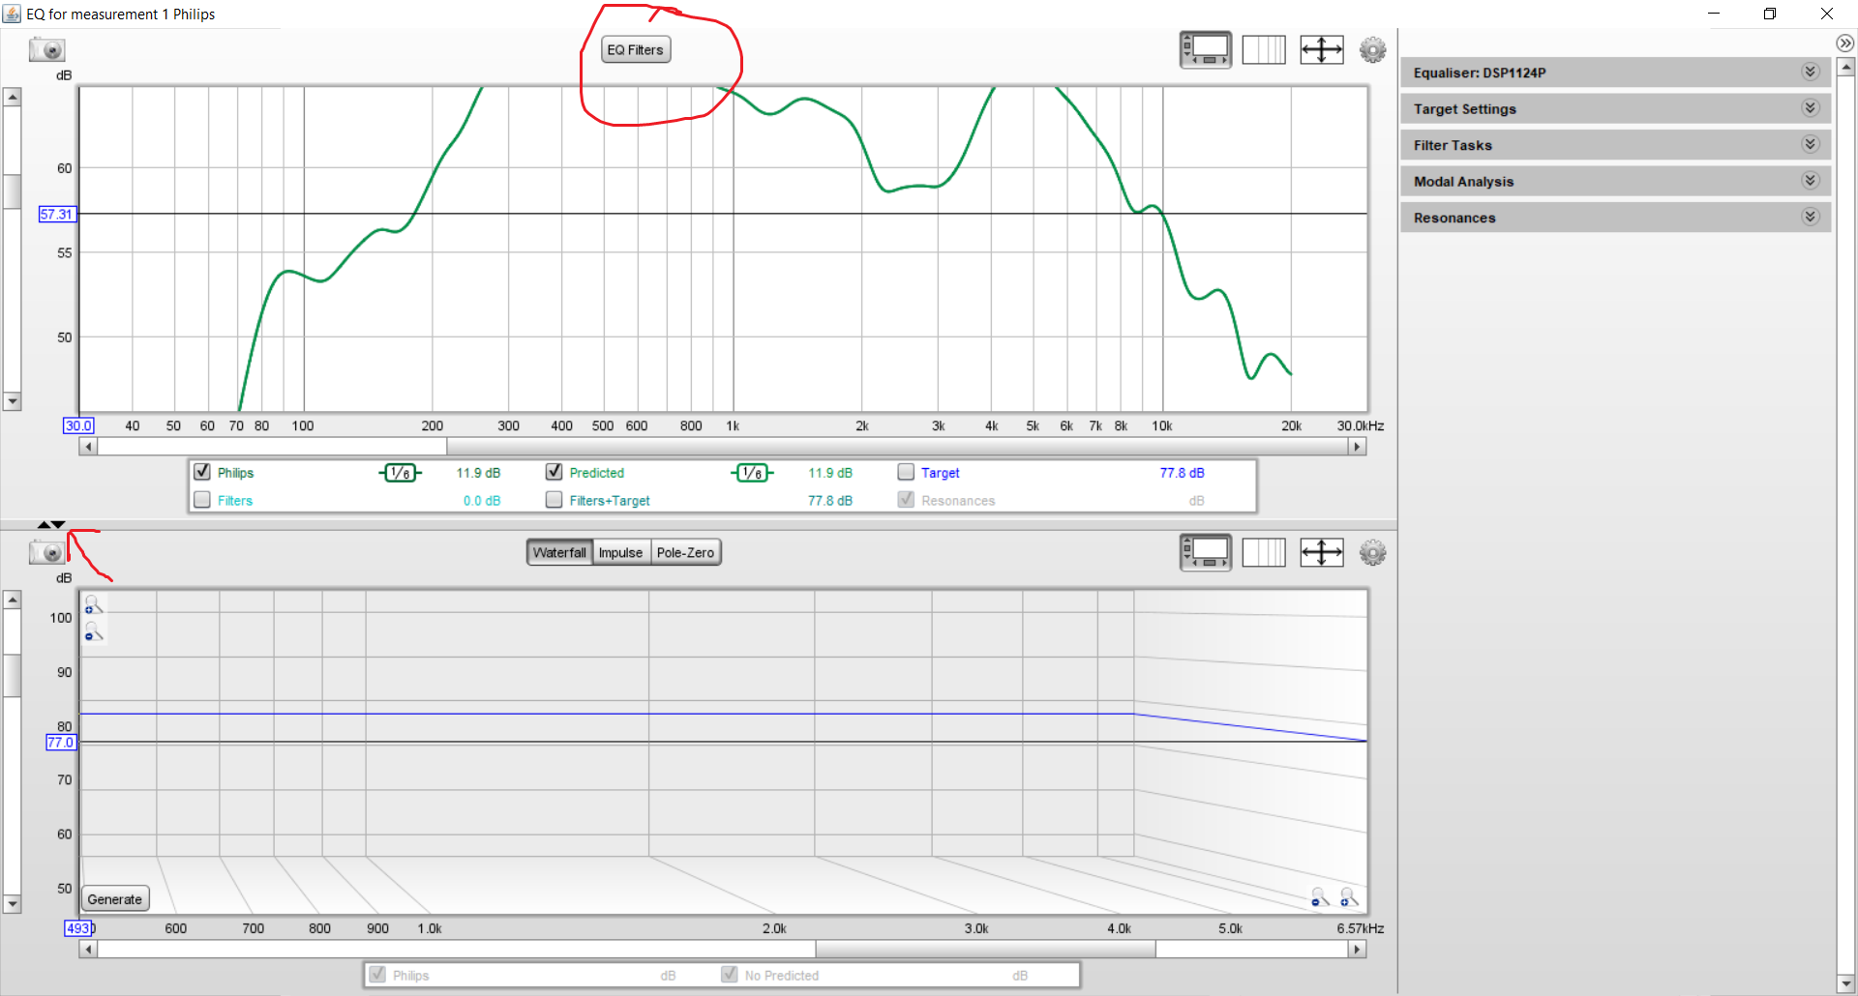The width and height of the screenshot is (1858, 996).
Task: Click the Generate waterfall button
Action: click(x=115, y=899)
